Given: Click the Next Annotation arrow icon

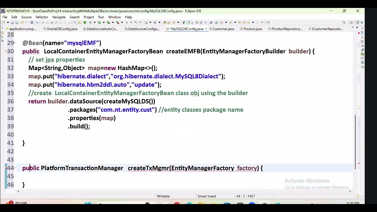Looking at the screenshot, I should tap(221, 22).
